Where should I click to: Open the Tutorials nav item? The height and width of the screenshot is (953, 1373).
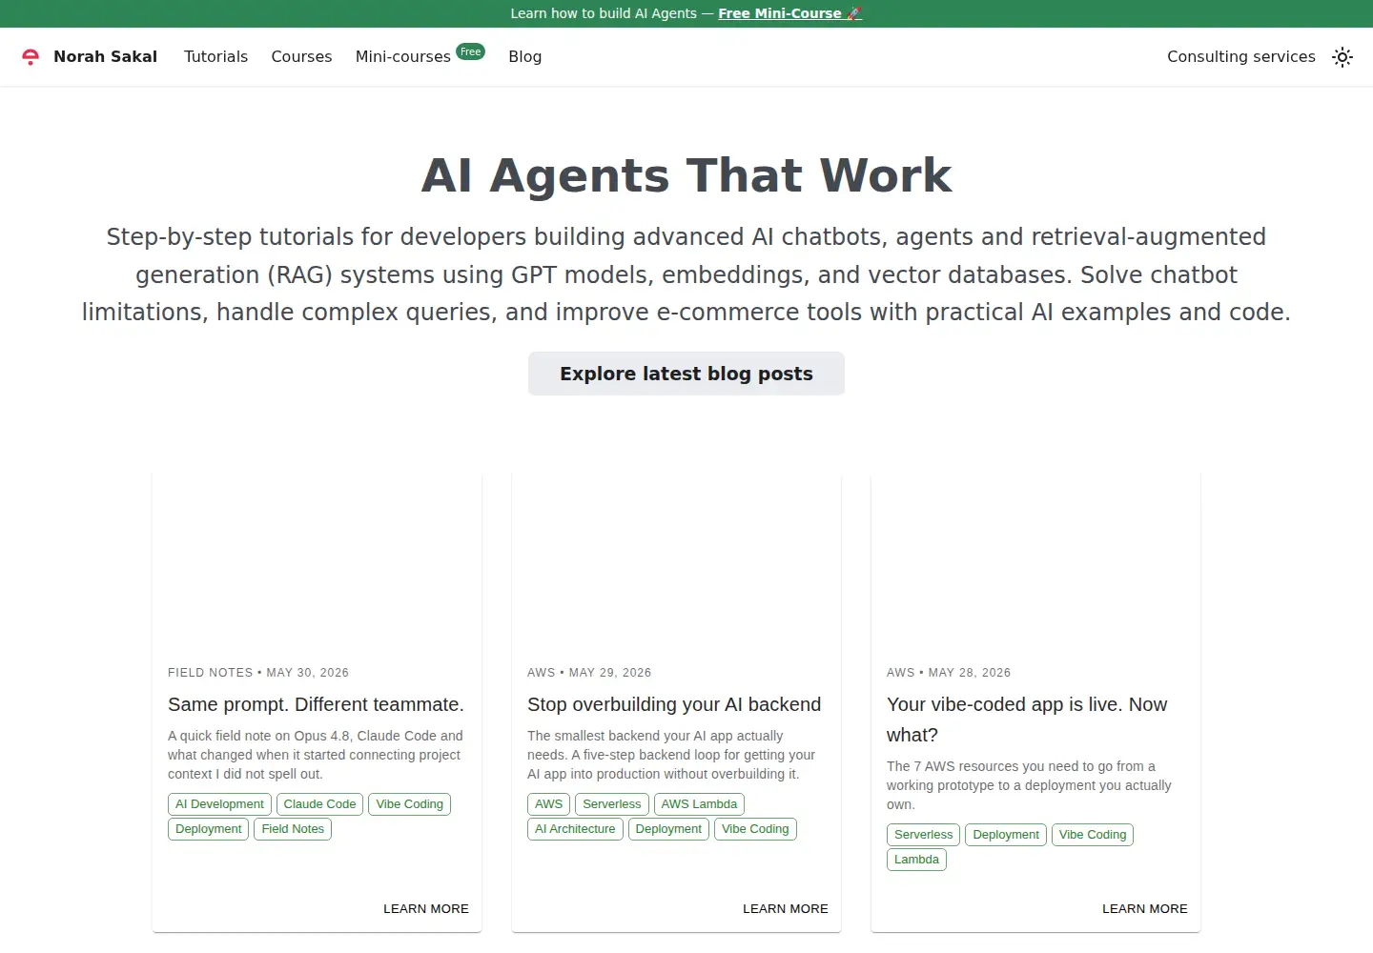[215, 57]
